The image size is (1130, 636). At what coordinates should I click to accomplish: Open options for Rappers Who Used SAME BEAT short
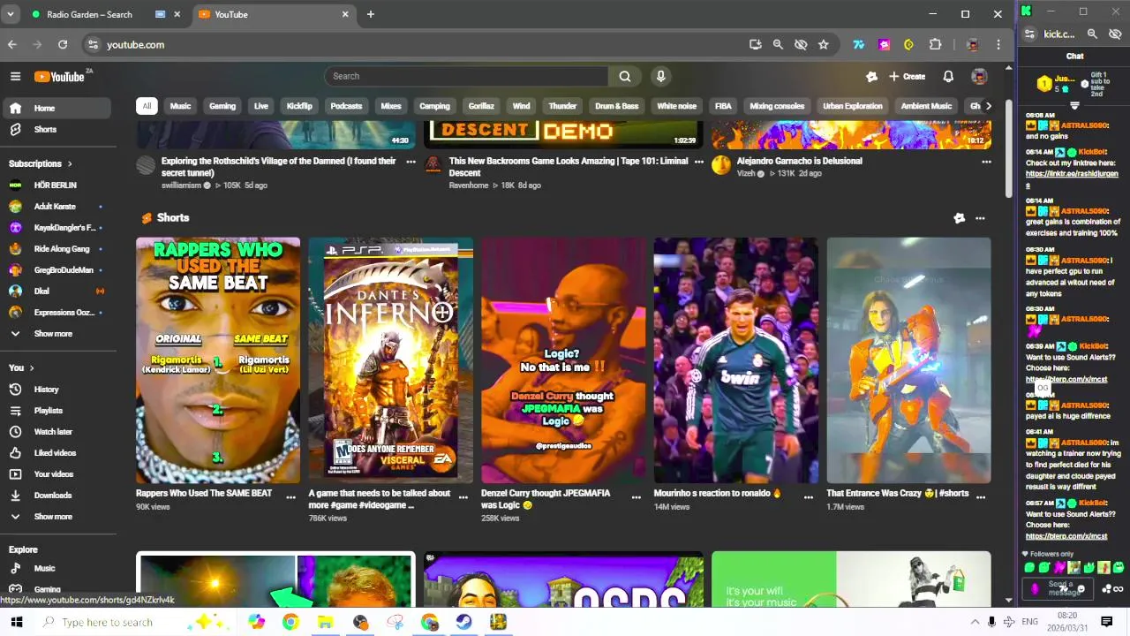291,497
